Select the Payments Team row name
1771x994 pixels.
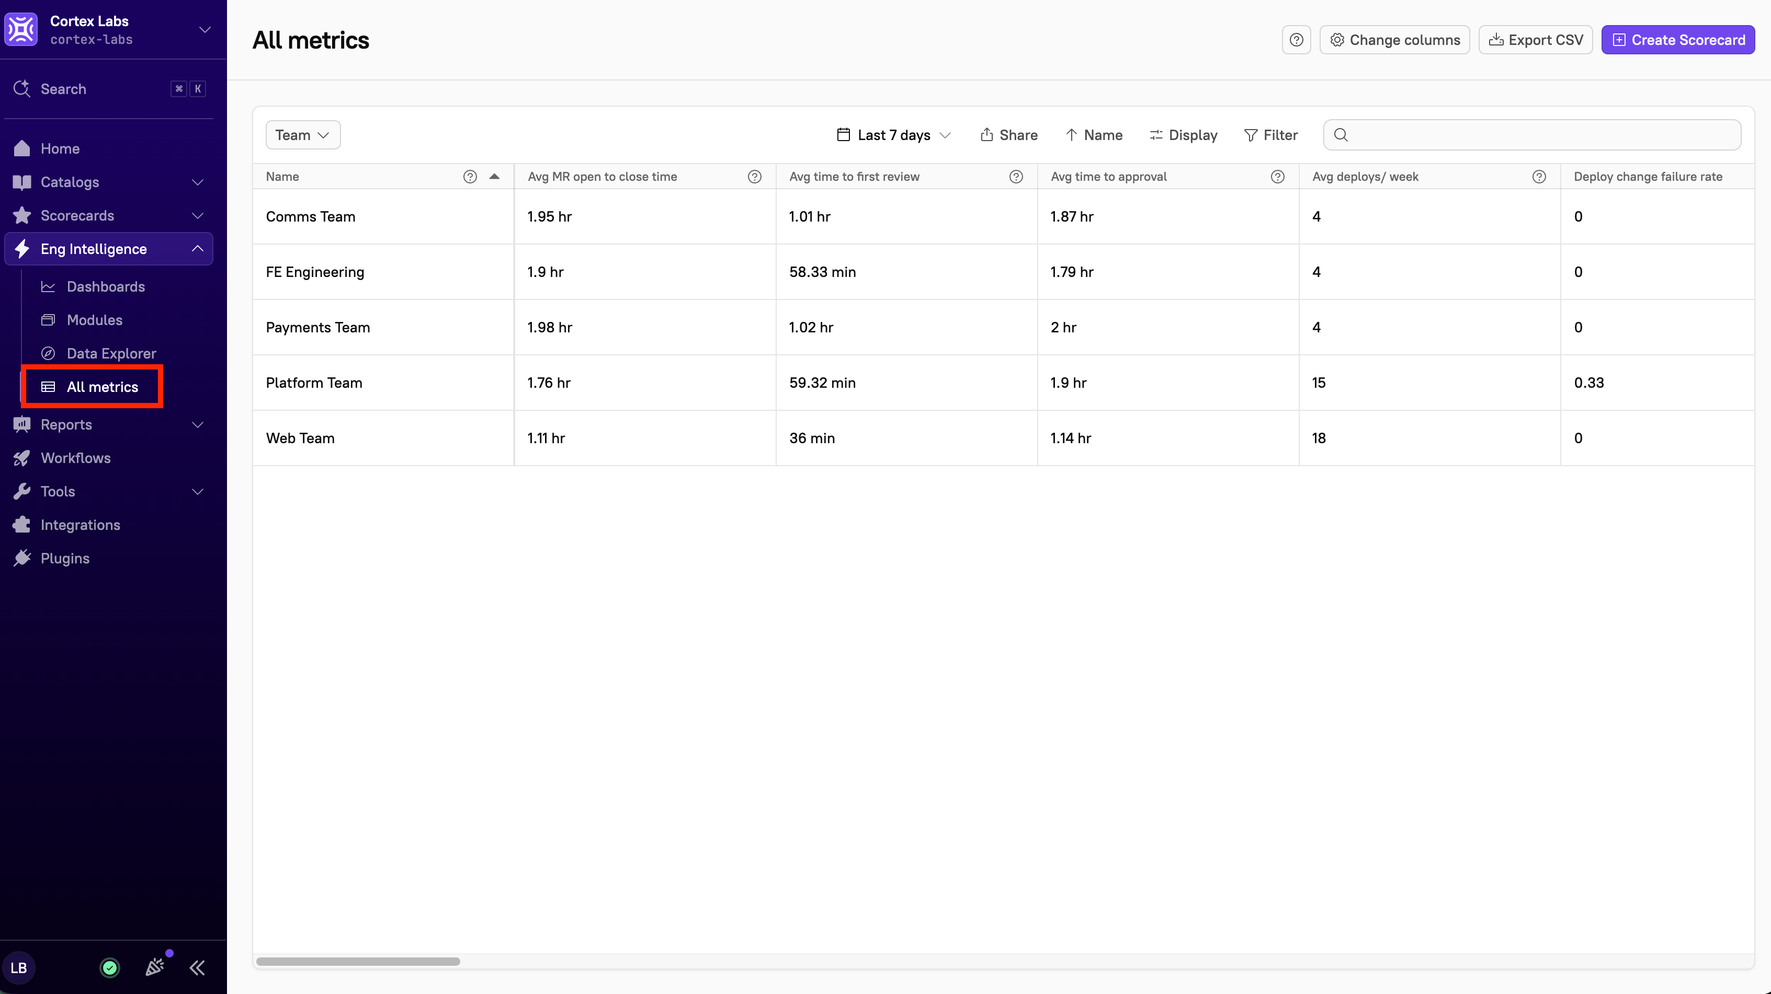[317, 327]
